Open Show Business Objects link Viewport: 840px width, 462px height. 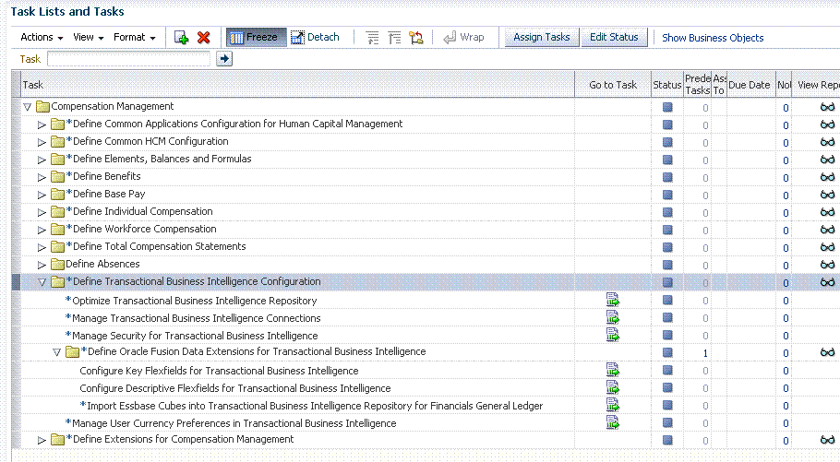pyautogui.click(x=713, y=38)
